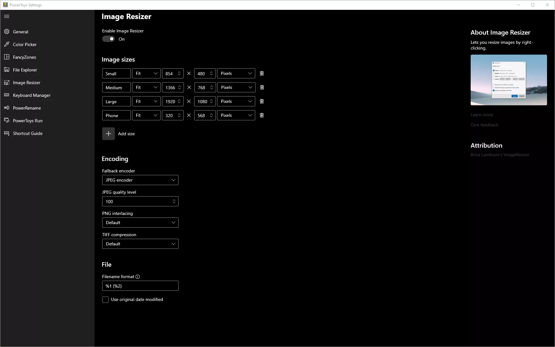
Task: Click the Shortcut Guide sidebar icon
Action: (x=7, y=133)
